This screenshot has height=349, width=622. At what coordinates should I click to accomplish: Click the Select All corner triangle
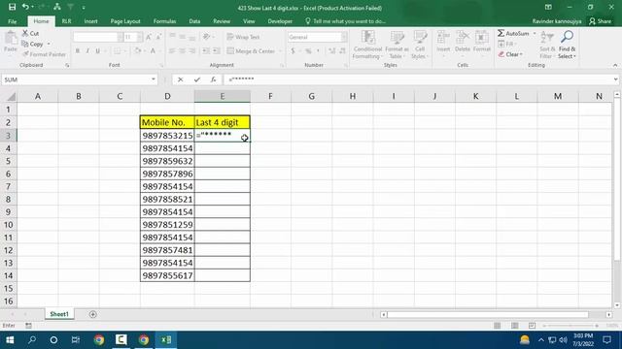click(12, 96)
